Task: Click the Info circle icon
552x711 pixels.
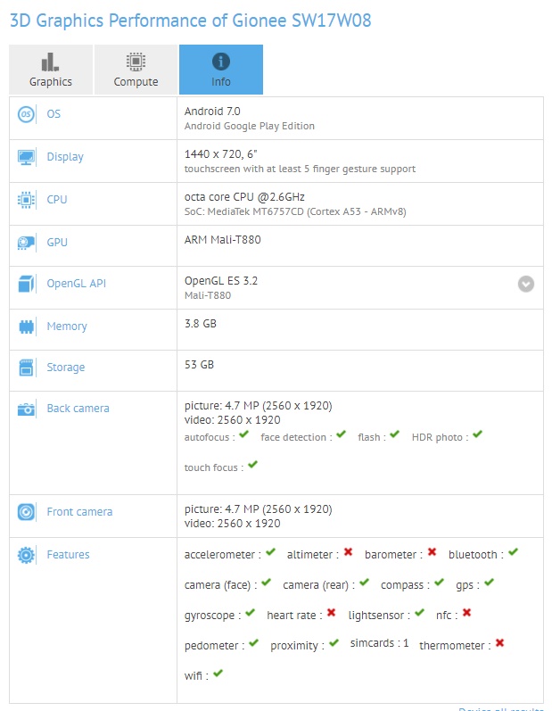Action: coord(220,62)
